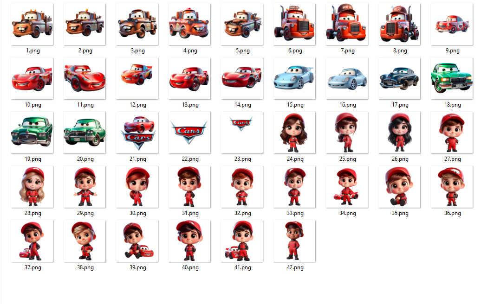Select the 29.png boy thumbnail

(84, 187)
